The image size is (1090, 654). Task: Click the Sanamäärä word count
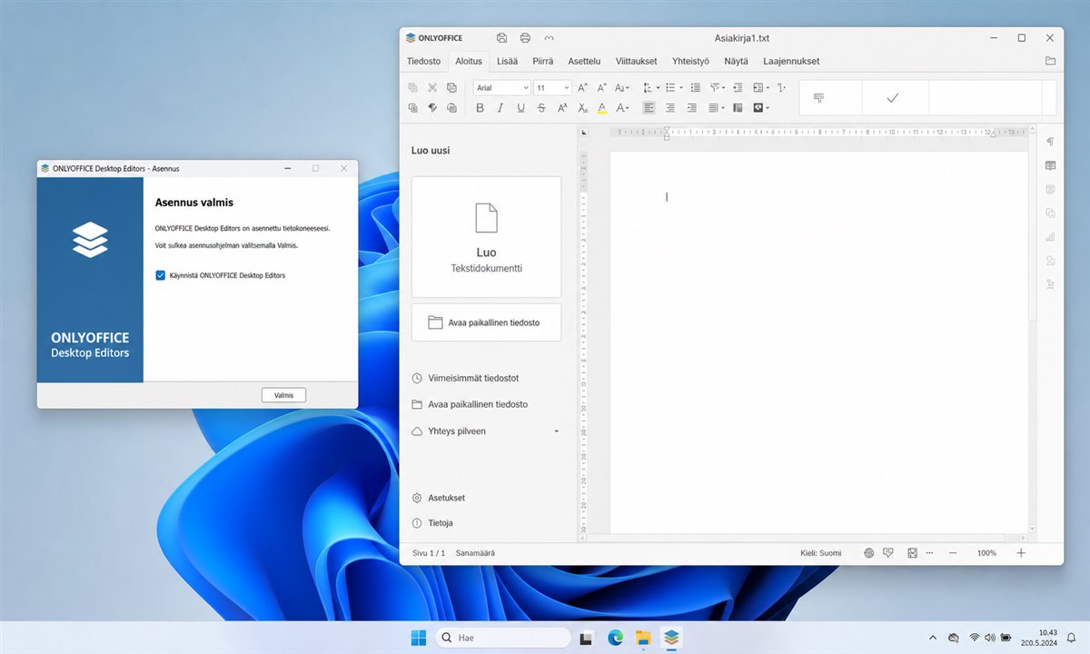click(475, 552)
